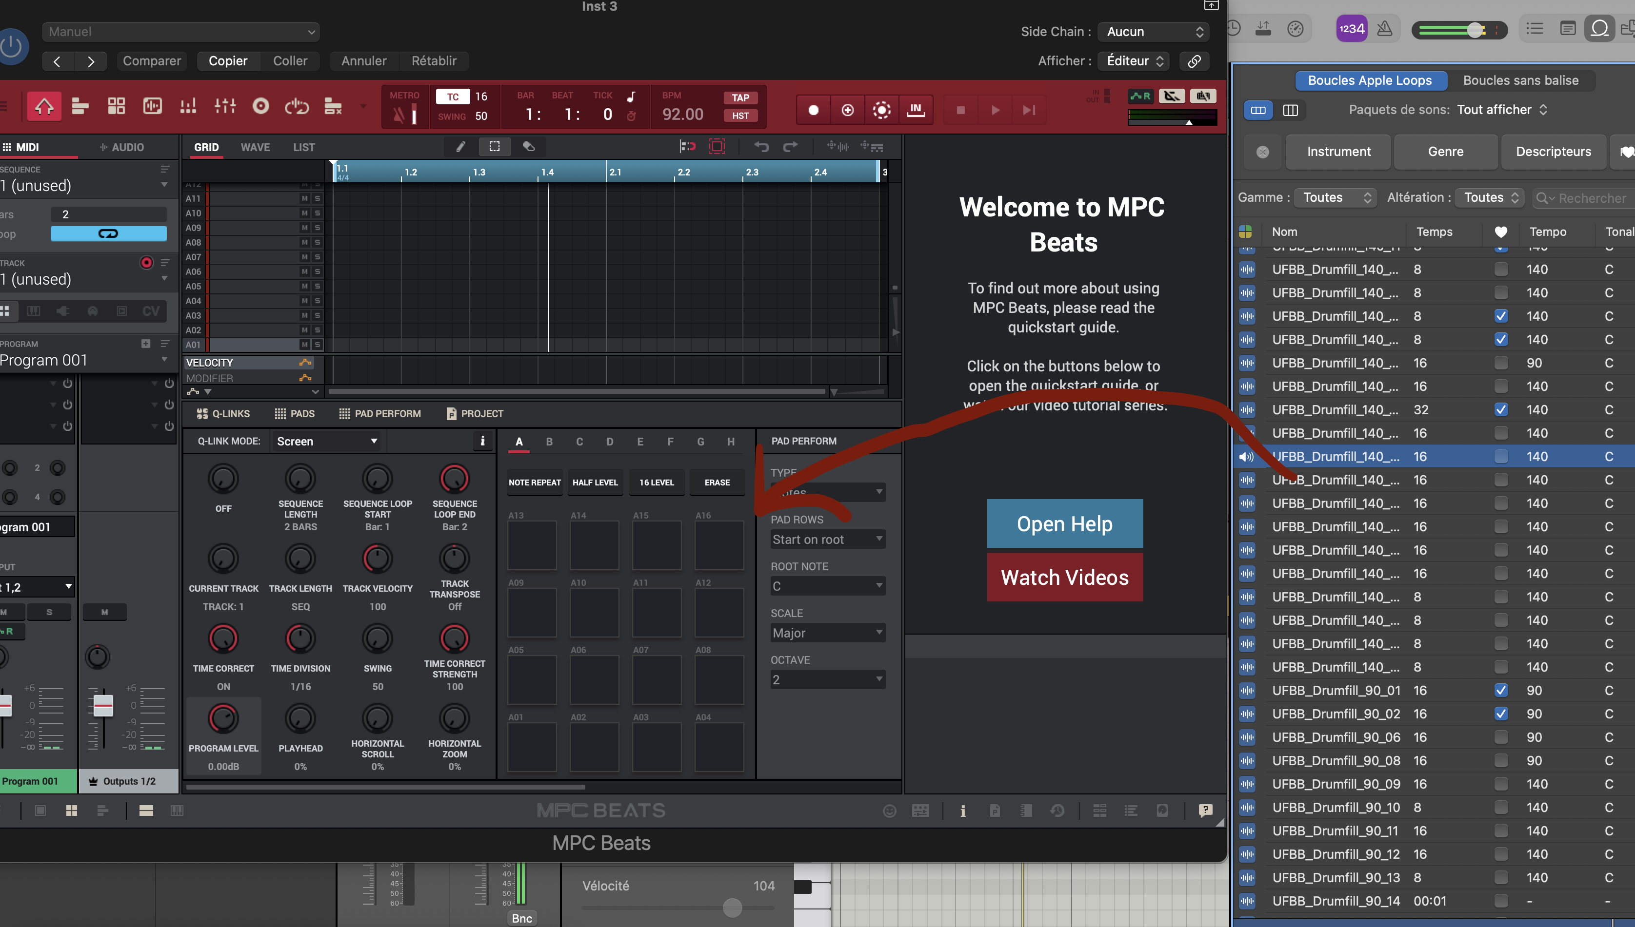
Task: Click the Watch Videos button
Action: pos(1064,577)
